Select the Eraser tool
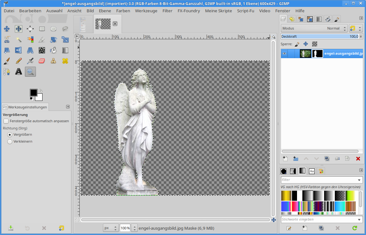The width and height of the screenshot is (366, 235). [42, 61]
